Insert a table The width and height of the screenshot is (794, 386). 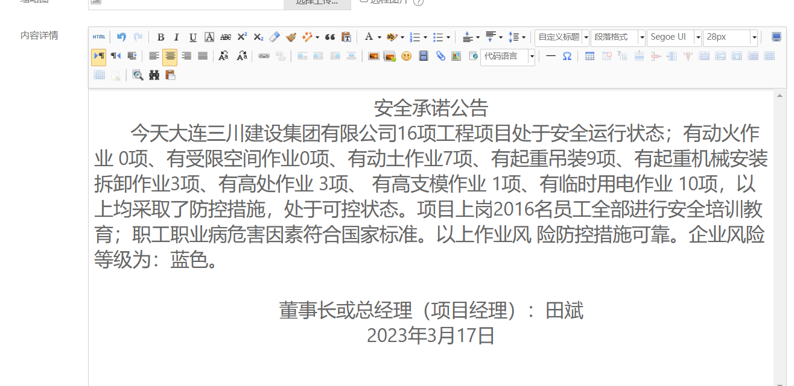590,56
